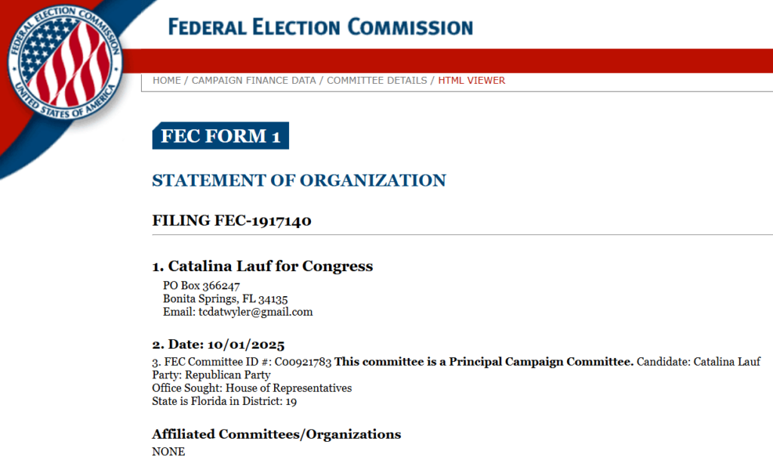Viewport: 773px width, 463px height.
Task: Click the Affiliated Committees/Organizations heading
Action: coord(276,434)
